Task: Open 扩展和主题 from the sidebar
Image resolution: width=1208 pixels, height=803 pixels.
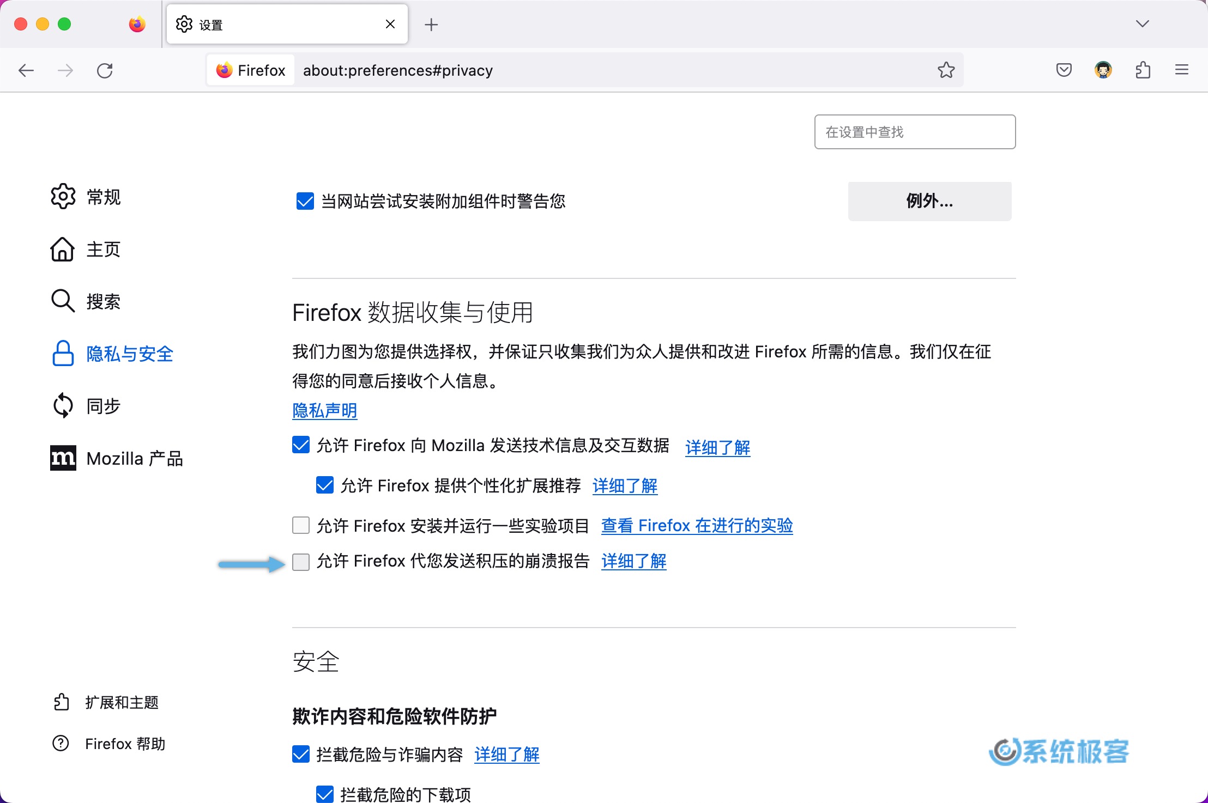Action: [x=106, y=702]
